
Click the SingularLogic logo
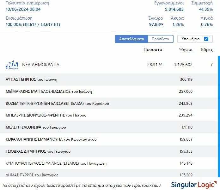pos(194,185)
